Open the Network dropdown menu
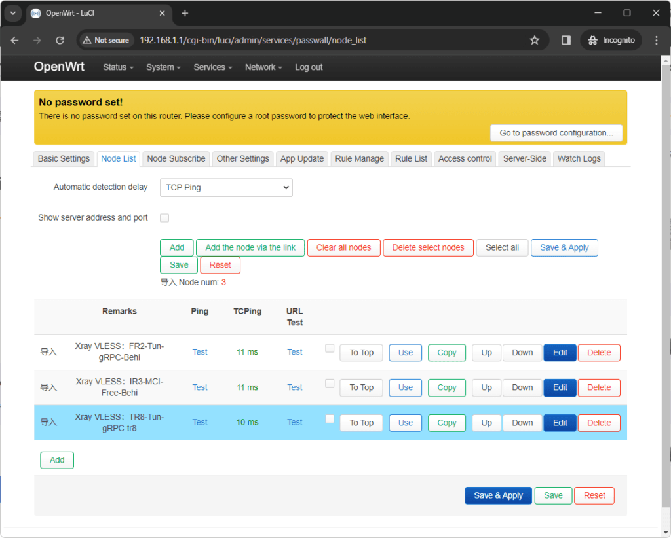671x538 pixels. pyautogui.click(x=263, y=67)
